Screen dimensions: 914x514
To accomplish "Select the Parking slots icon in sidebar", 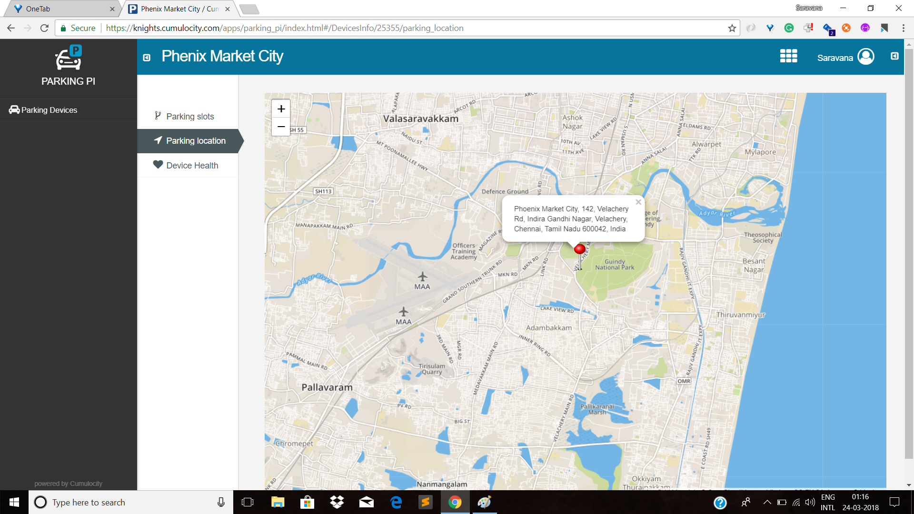I will [158, 116].
